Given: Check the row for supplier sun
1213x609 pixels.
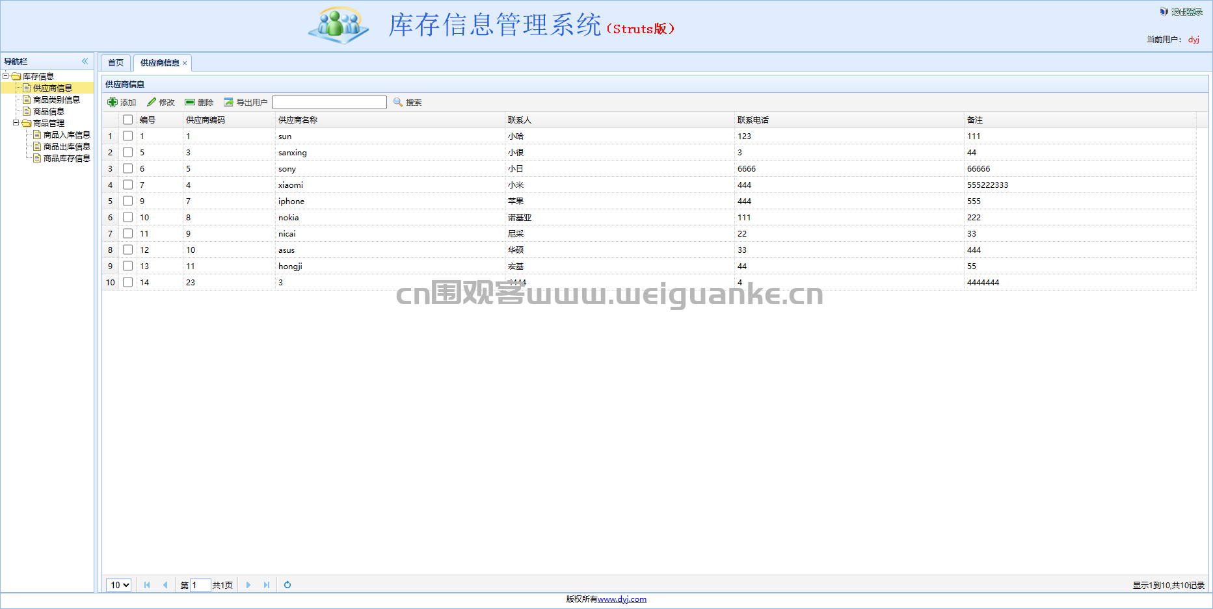Looking at the screenshot, I should click(128, 136).
